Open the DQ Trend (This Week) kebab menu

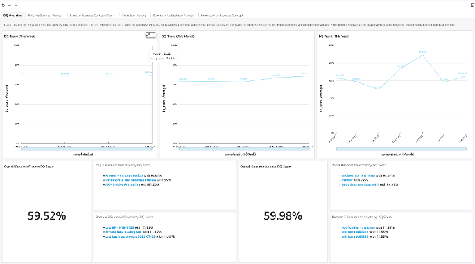pos(153,35)
